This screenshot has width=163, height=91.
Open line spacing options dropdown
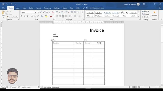point(70,16)
